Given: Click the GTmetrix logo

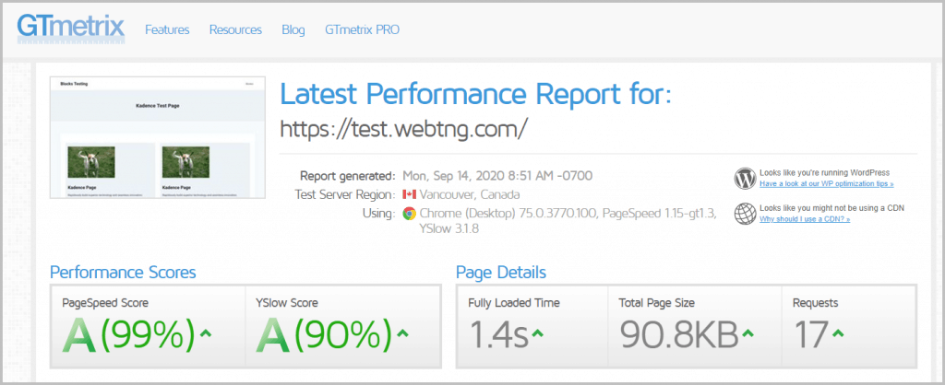Looking at the screenshot, I should 70,29.
